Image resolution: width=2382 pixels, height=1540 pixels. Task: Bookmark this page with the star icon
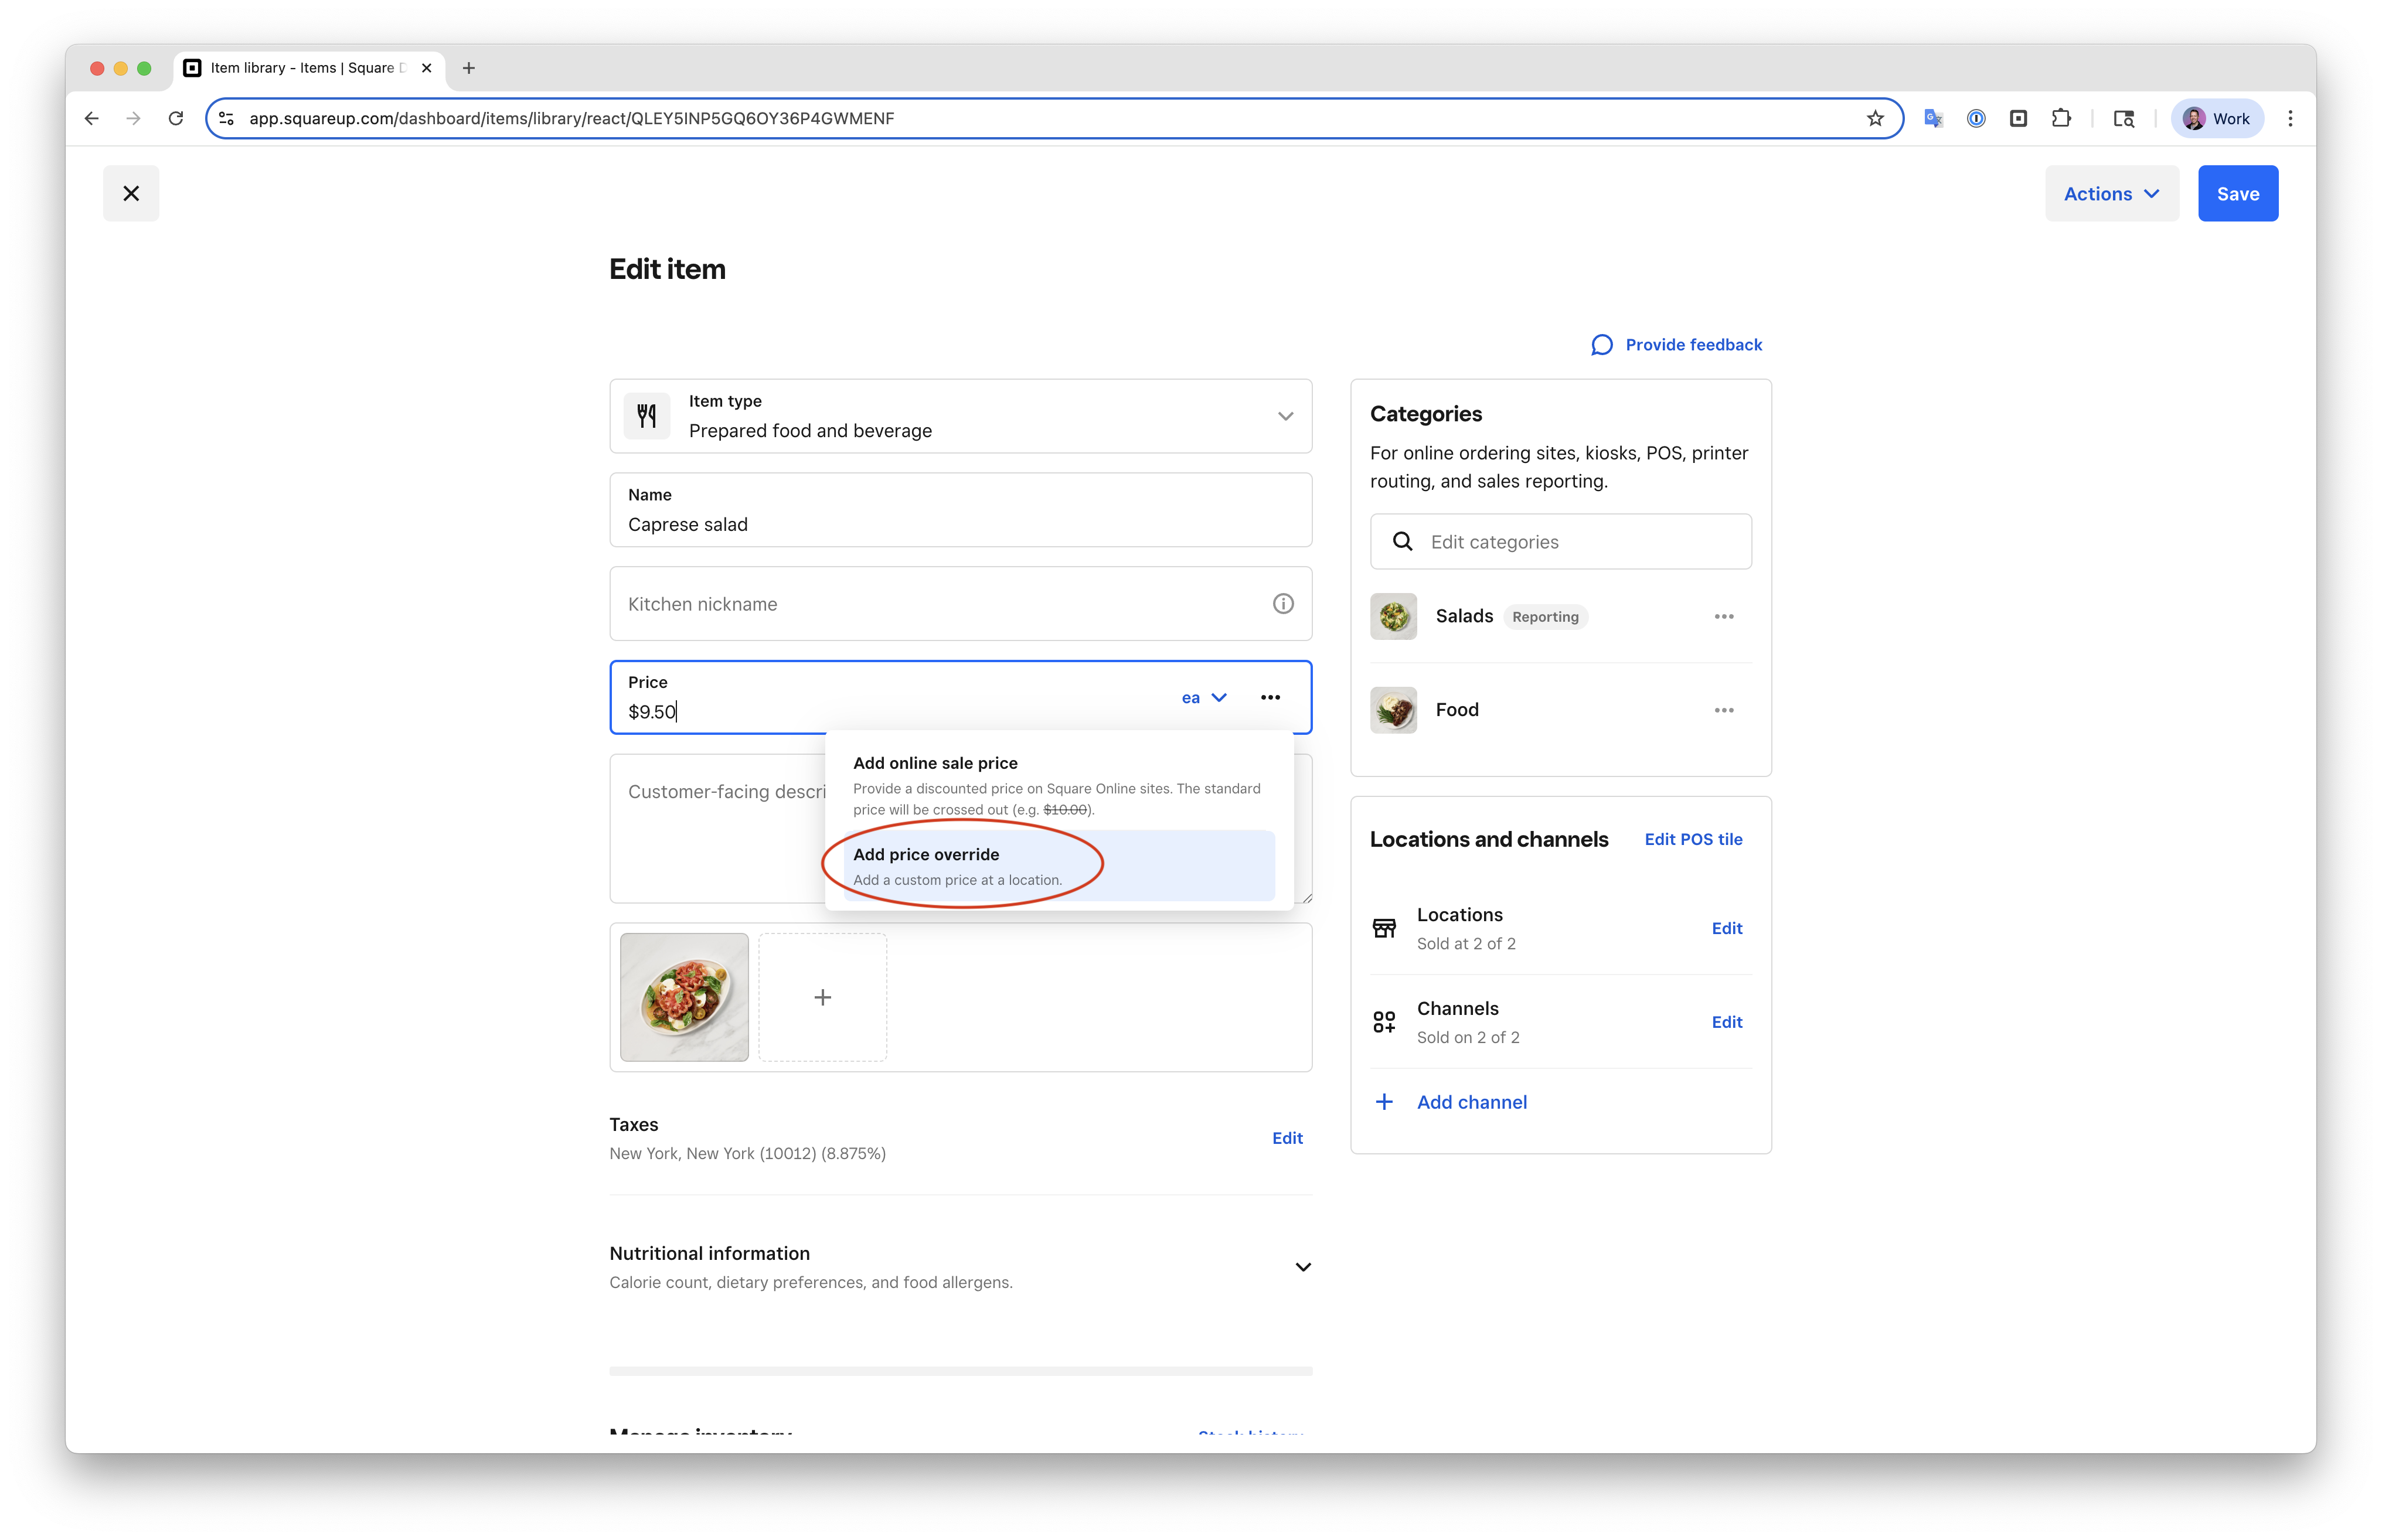pyautogui.click(x=1875, y=119)
